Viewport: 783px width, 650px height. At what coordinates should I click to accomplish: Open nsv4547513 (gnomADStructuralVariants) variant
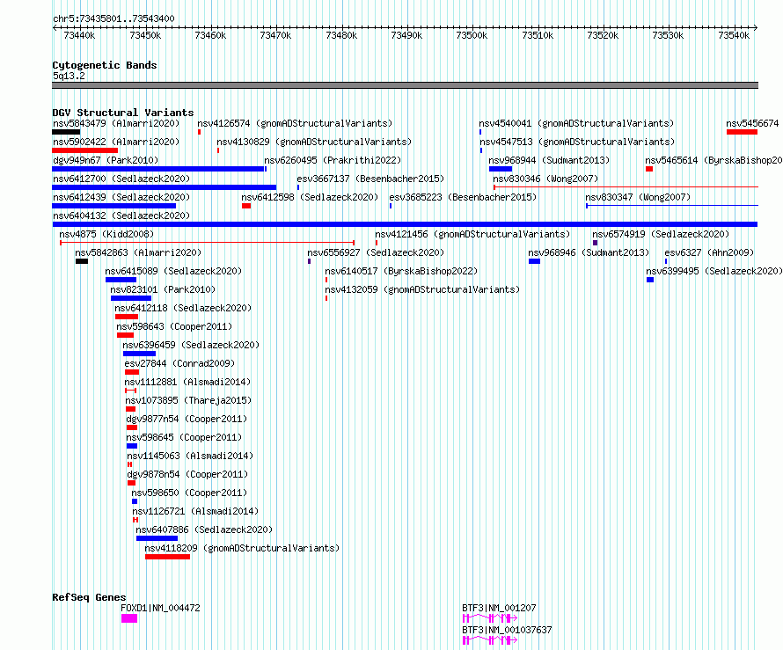pyautogui.click(x=577, y=142)
